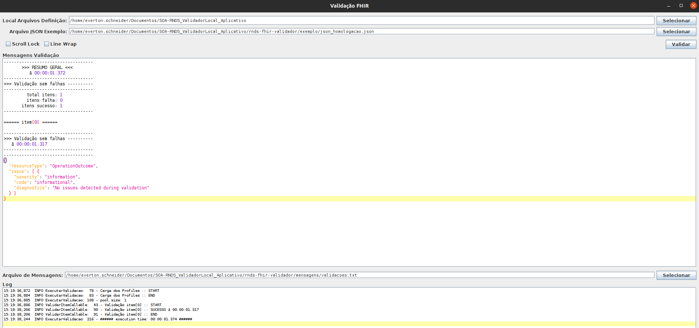Focus the Arquivo de Mensagens path field
Image resolution: width=699 pixels, height=328 pixels.
359,275
